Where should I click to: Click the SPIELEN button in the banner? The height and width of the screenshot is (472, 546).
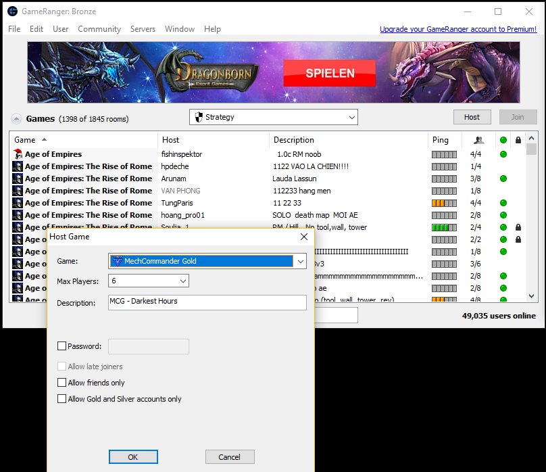tap(329, 73)
